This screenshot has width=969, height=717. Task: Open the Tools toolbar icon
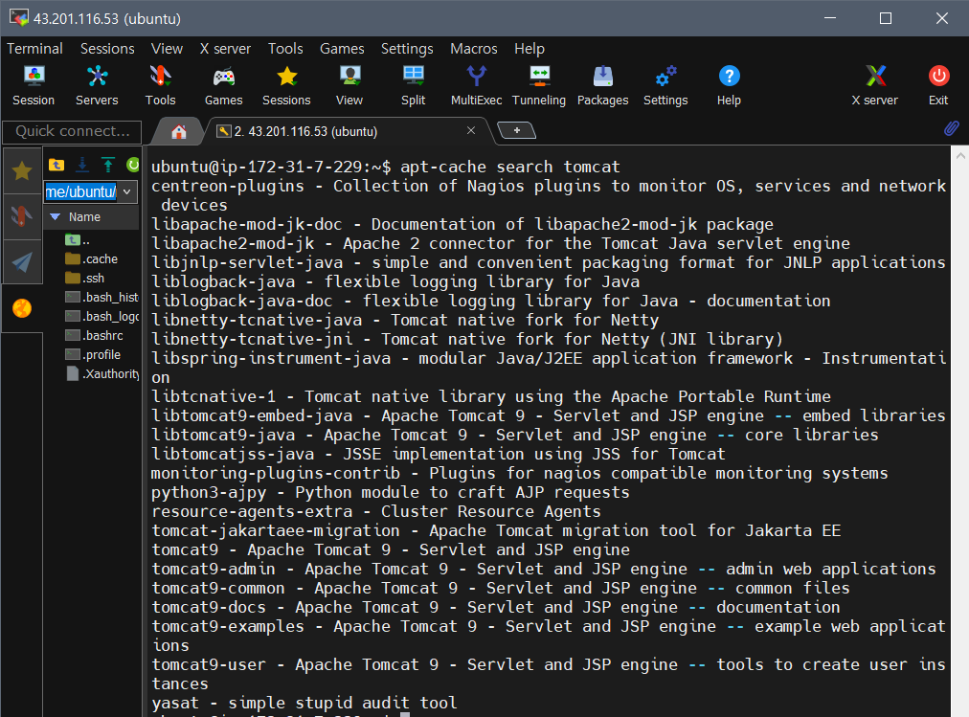pyautogui.click(x=160, y=85)
